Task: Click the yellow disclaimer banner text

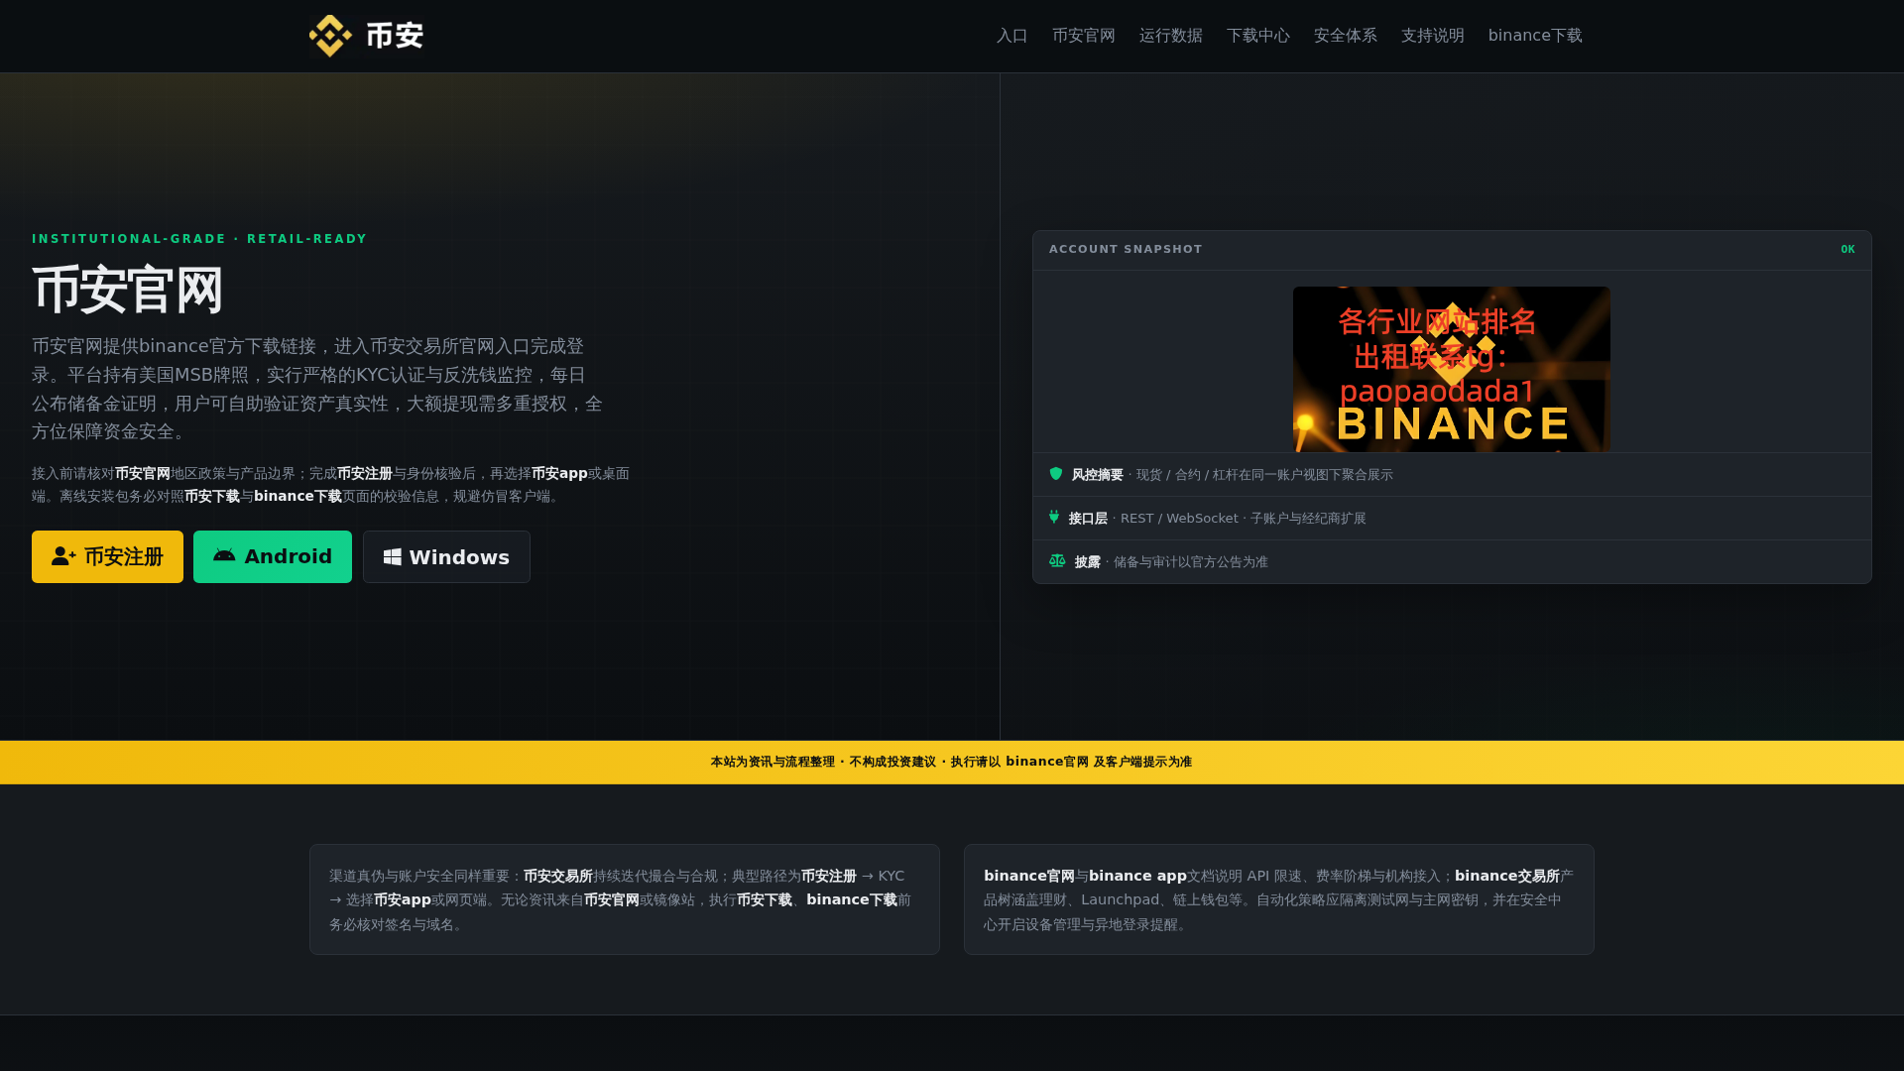Action: point(951,762)
